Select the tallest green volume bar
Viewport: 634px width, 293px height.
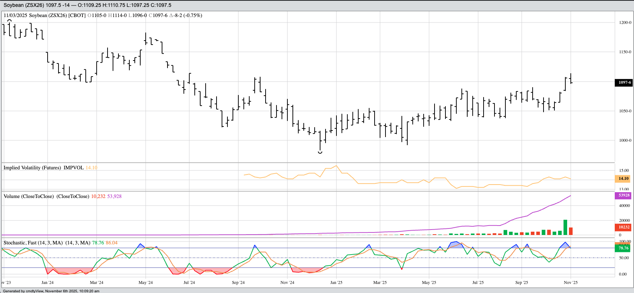click(565, 227)
